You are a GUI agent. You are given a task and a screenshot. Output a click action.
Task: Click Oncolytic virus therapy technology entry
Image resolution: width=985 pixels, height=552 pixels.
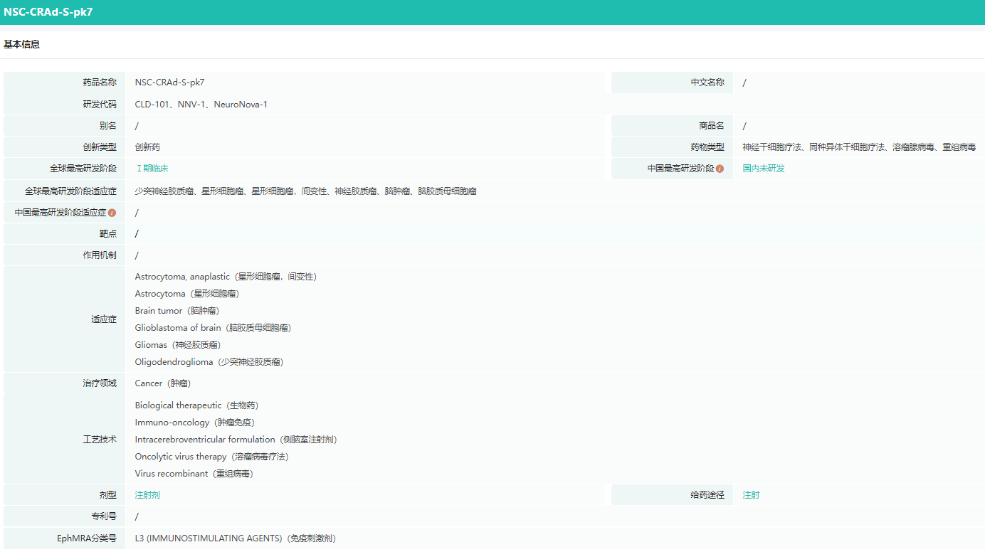[211, 457]
